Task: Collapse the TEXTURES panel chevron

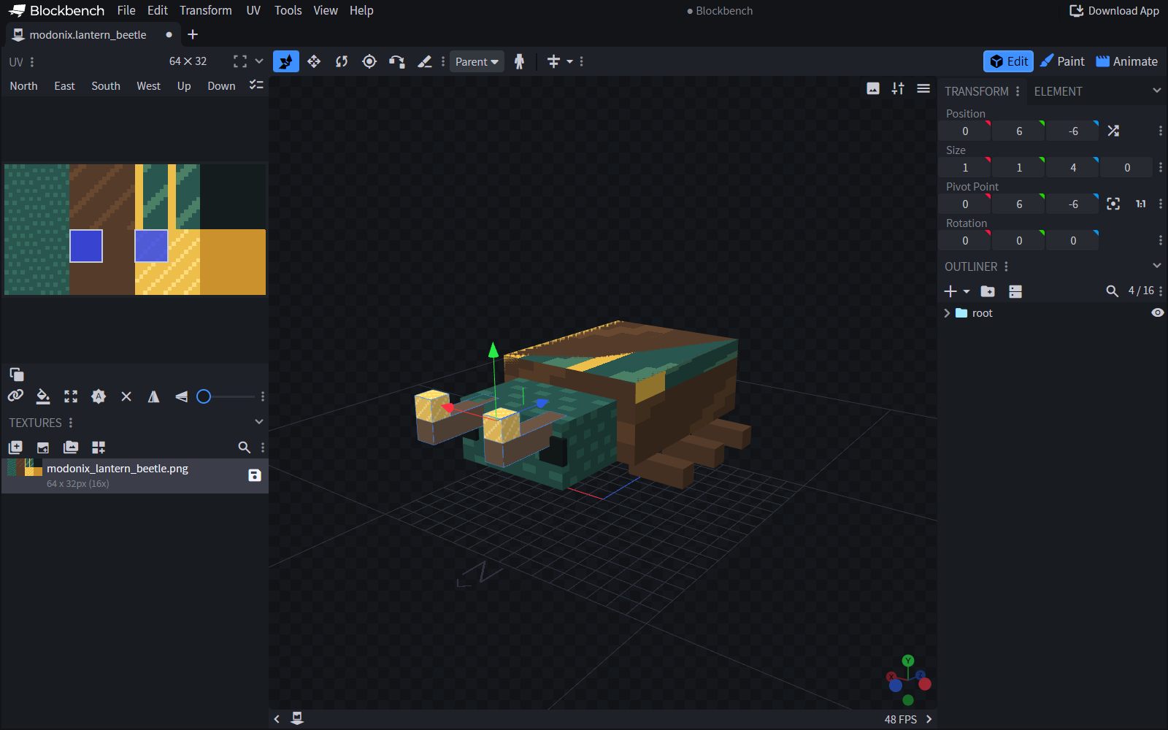Action: tap(258, 422)
